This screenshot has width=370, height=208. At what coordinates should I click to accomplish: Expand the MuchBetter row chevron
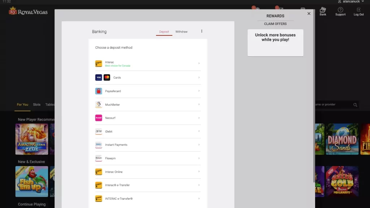pyautogui.click(x=199, y=104)
